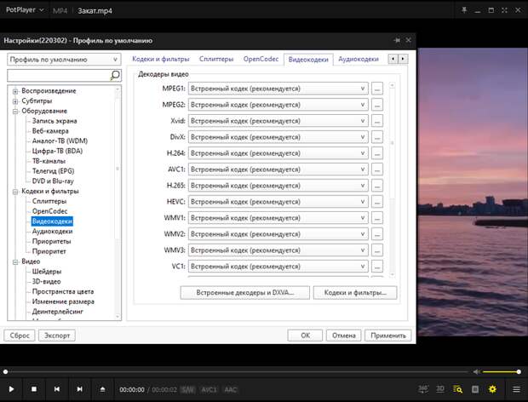
Task: Click the volume slider
Action: [x=502, y=372]
